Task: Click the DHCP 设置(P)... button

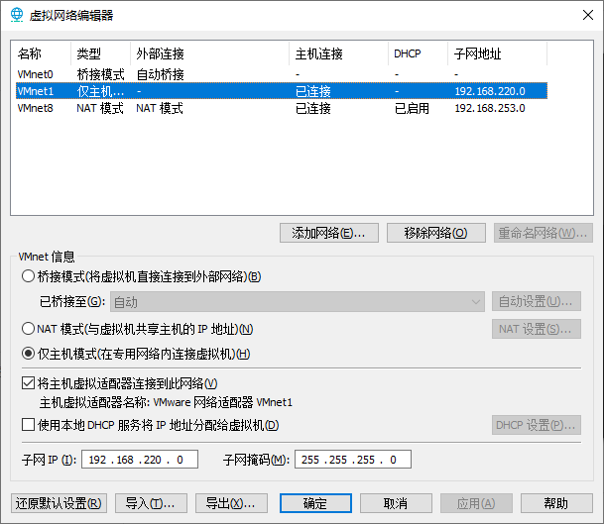Action: 537,425
